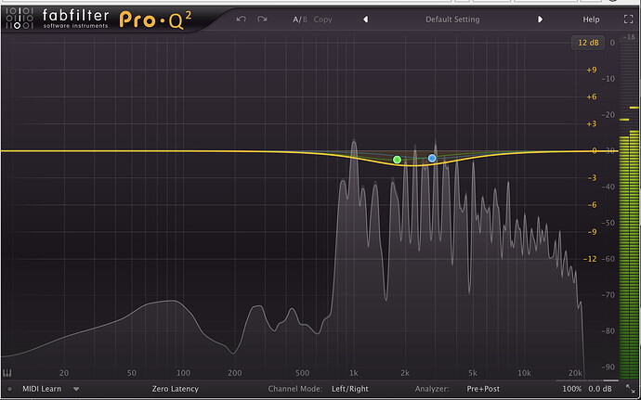Change Channel Mode from Left/Right
This screenshot has height=400, width=641.
point(350,389)
